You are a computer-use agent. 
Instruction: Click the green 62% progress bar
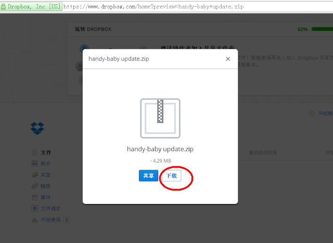(x=322, y=29)
